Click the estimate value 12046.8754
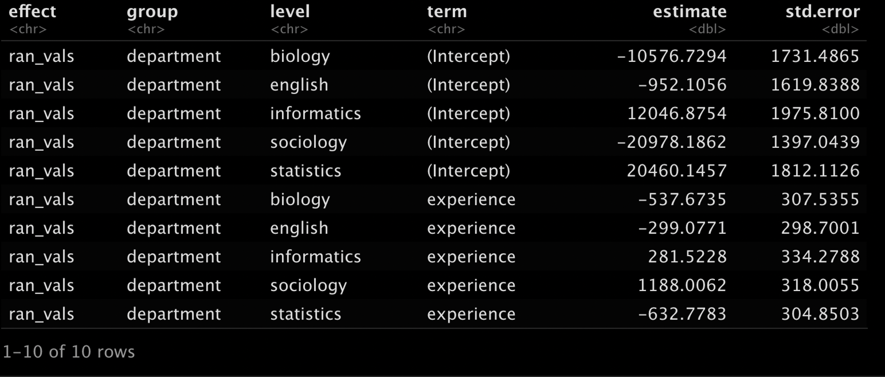 point(677,114)
